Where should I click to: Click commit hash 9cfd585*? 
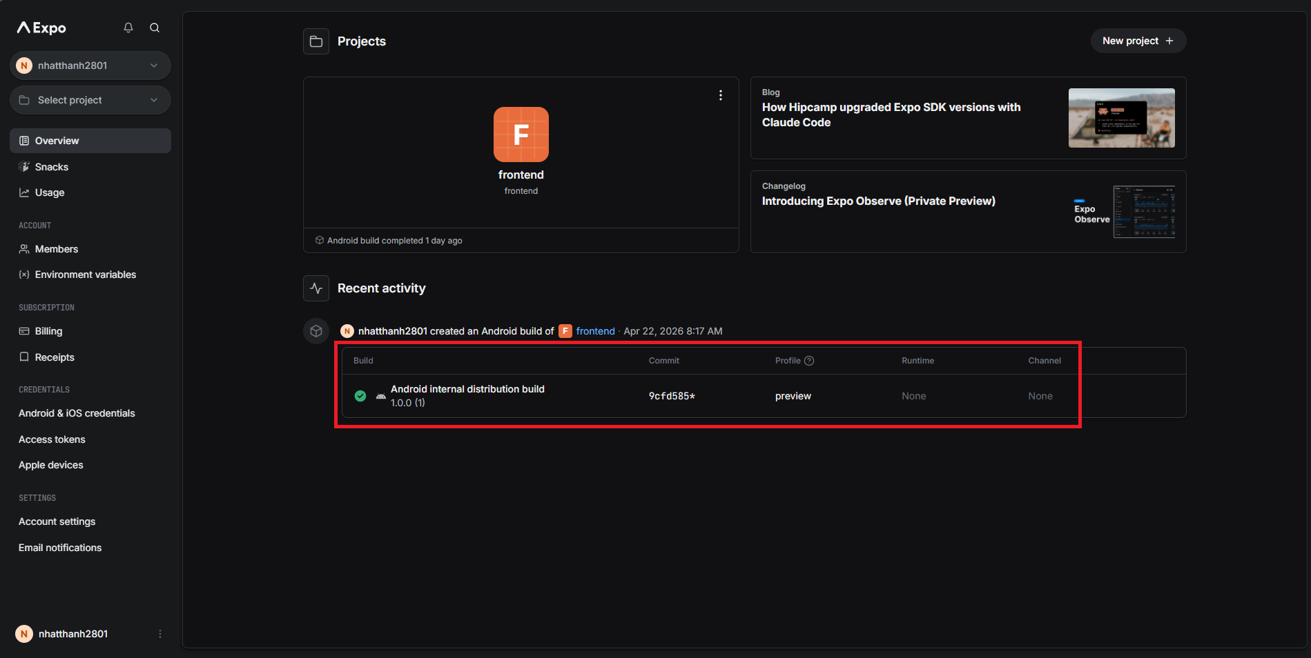[x=672, y=396]
